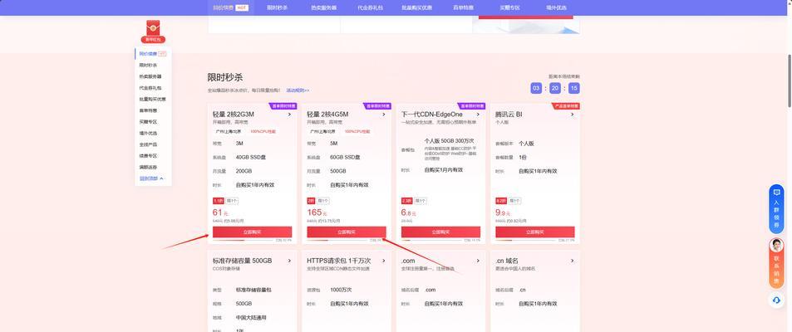Go to 首单特惠 in left sidebar
The height and width of the screenshot is (332, 792).
click(x=148, y=110)
